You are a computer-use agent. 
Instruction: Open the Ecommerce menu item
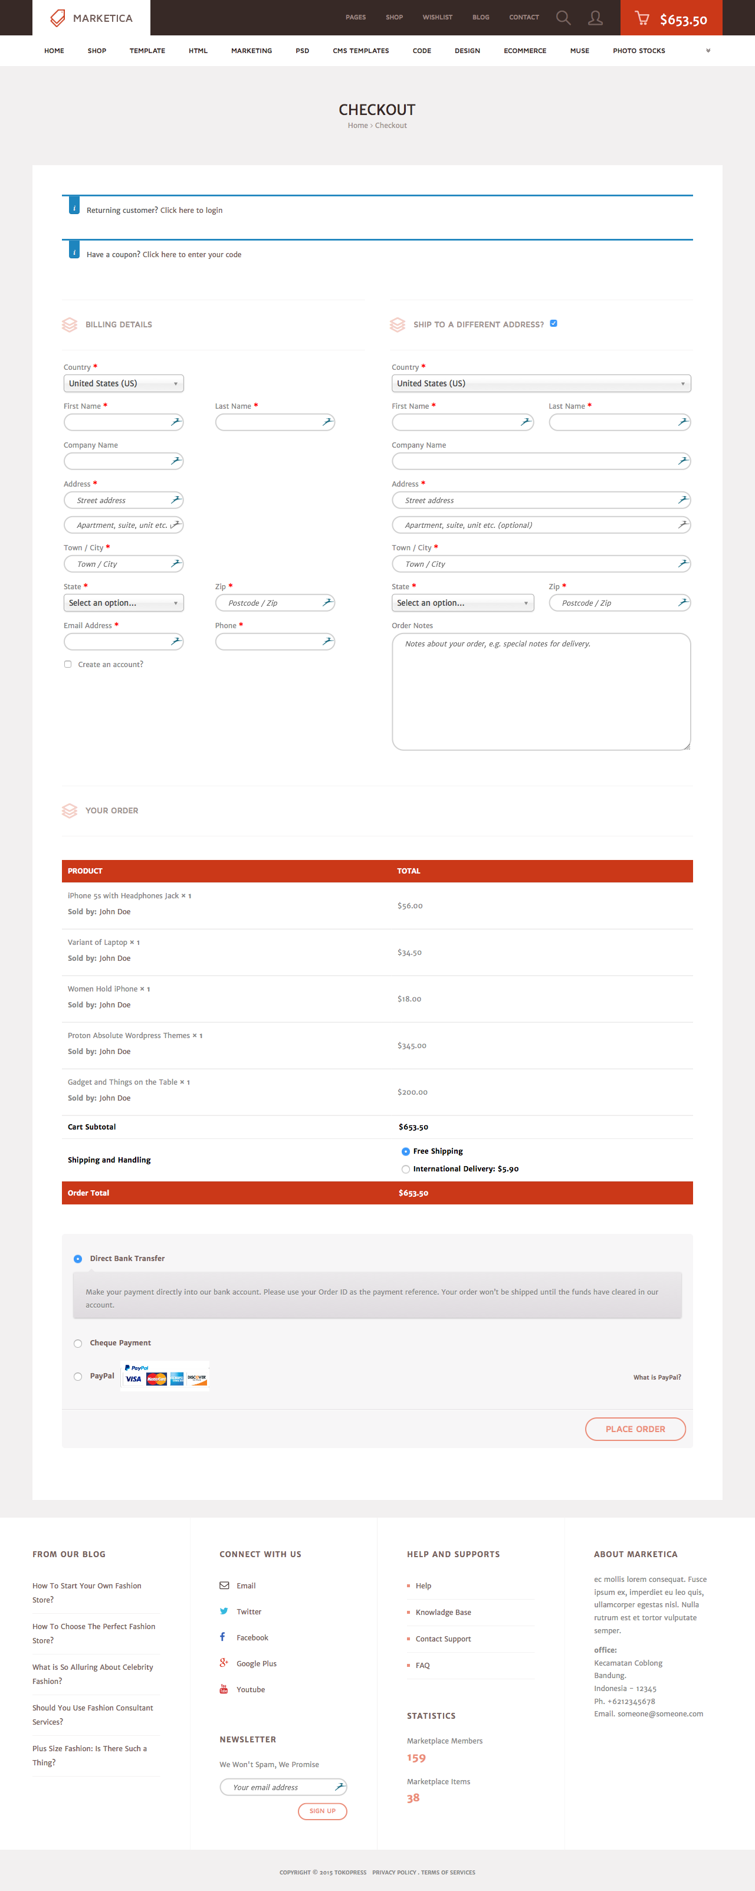click(x=524, y=51)
